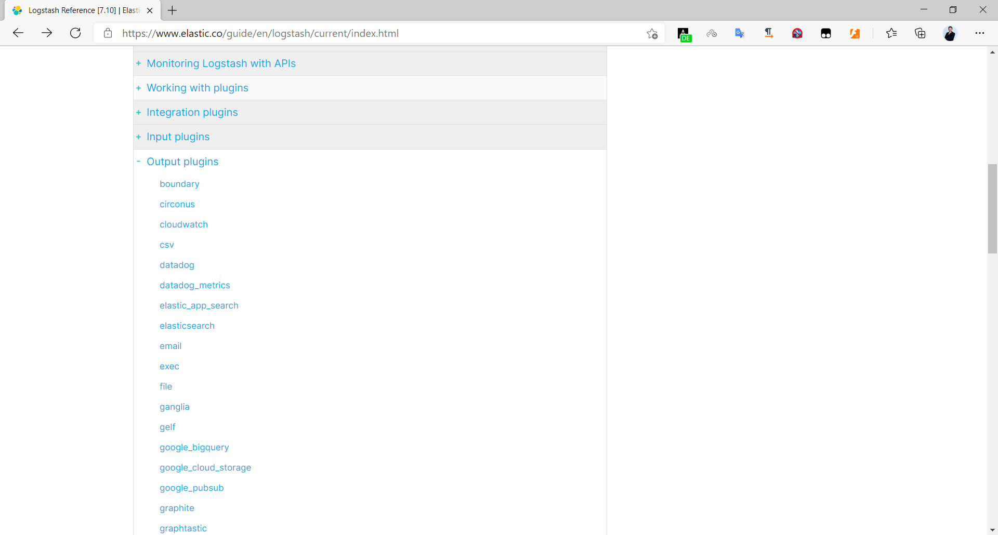Open the user profile avatar
This screenshot has width=998, height=535.
click(x=950, y=33)
